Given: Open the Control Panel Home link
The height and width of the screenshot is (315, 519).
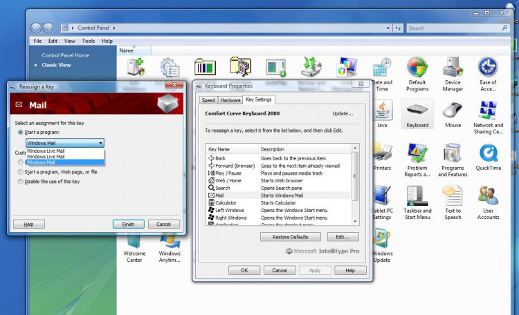Looking at the screenshot, I should click(x=66, y=55).
